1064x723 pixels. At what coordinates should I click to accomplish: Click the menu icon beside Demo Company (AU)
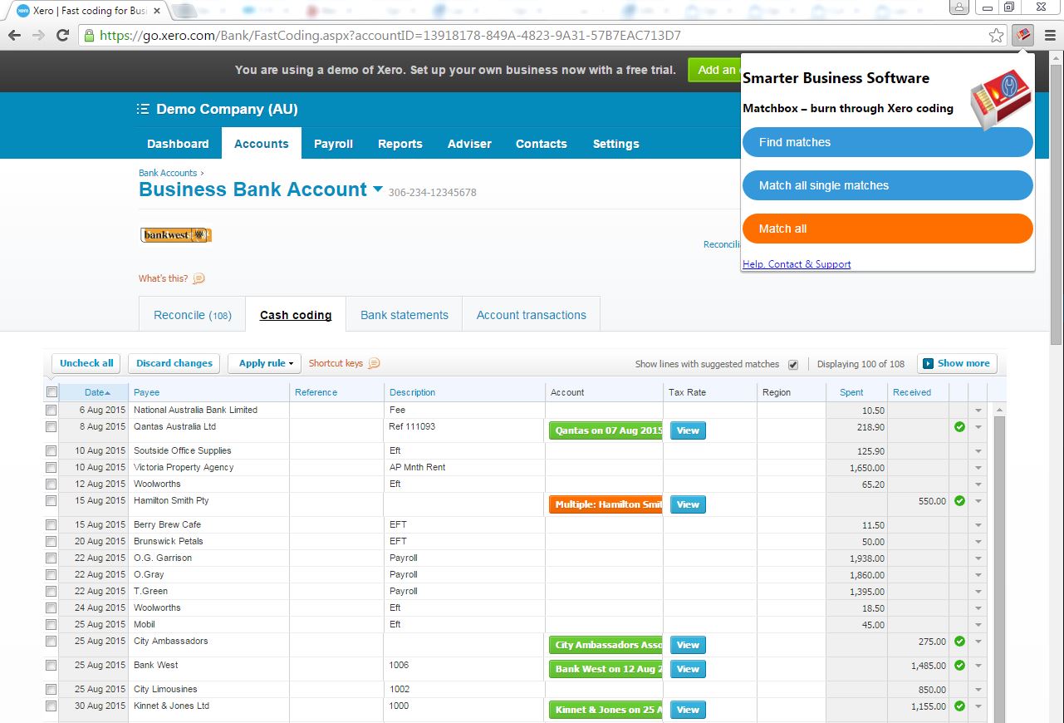143,110
